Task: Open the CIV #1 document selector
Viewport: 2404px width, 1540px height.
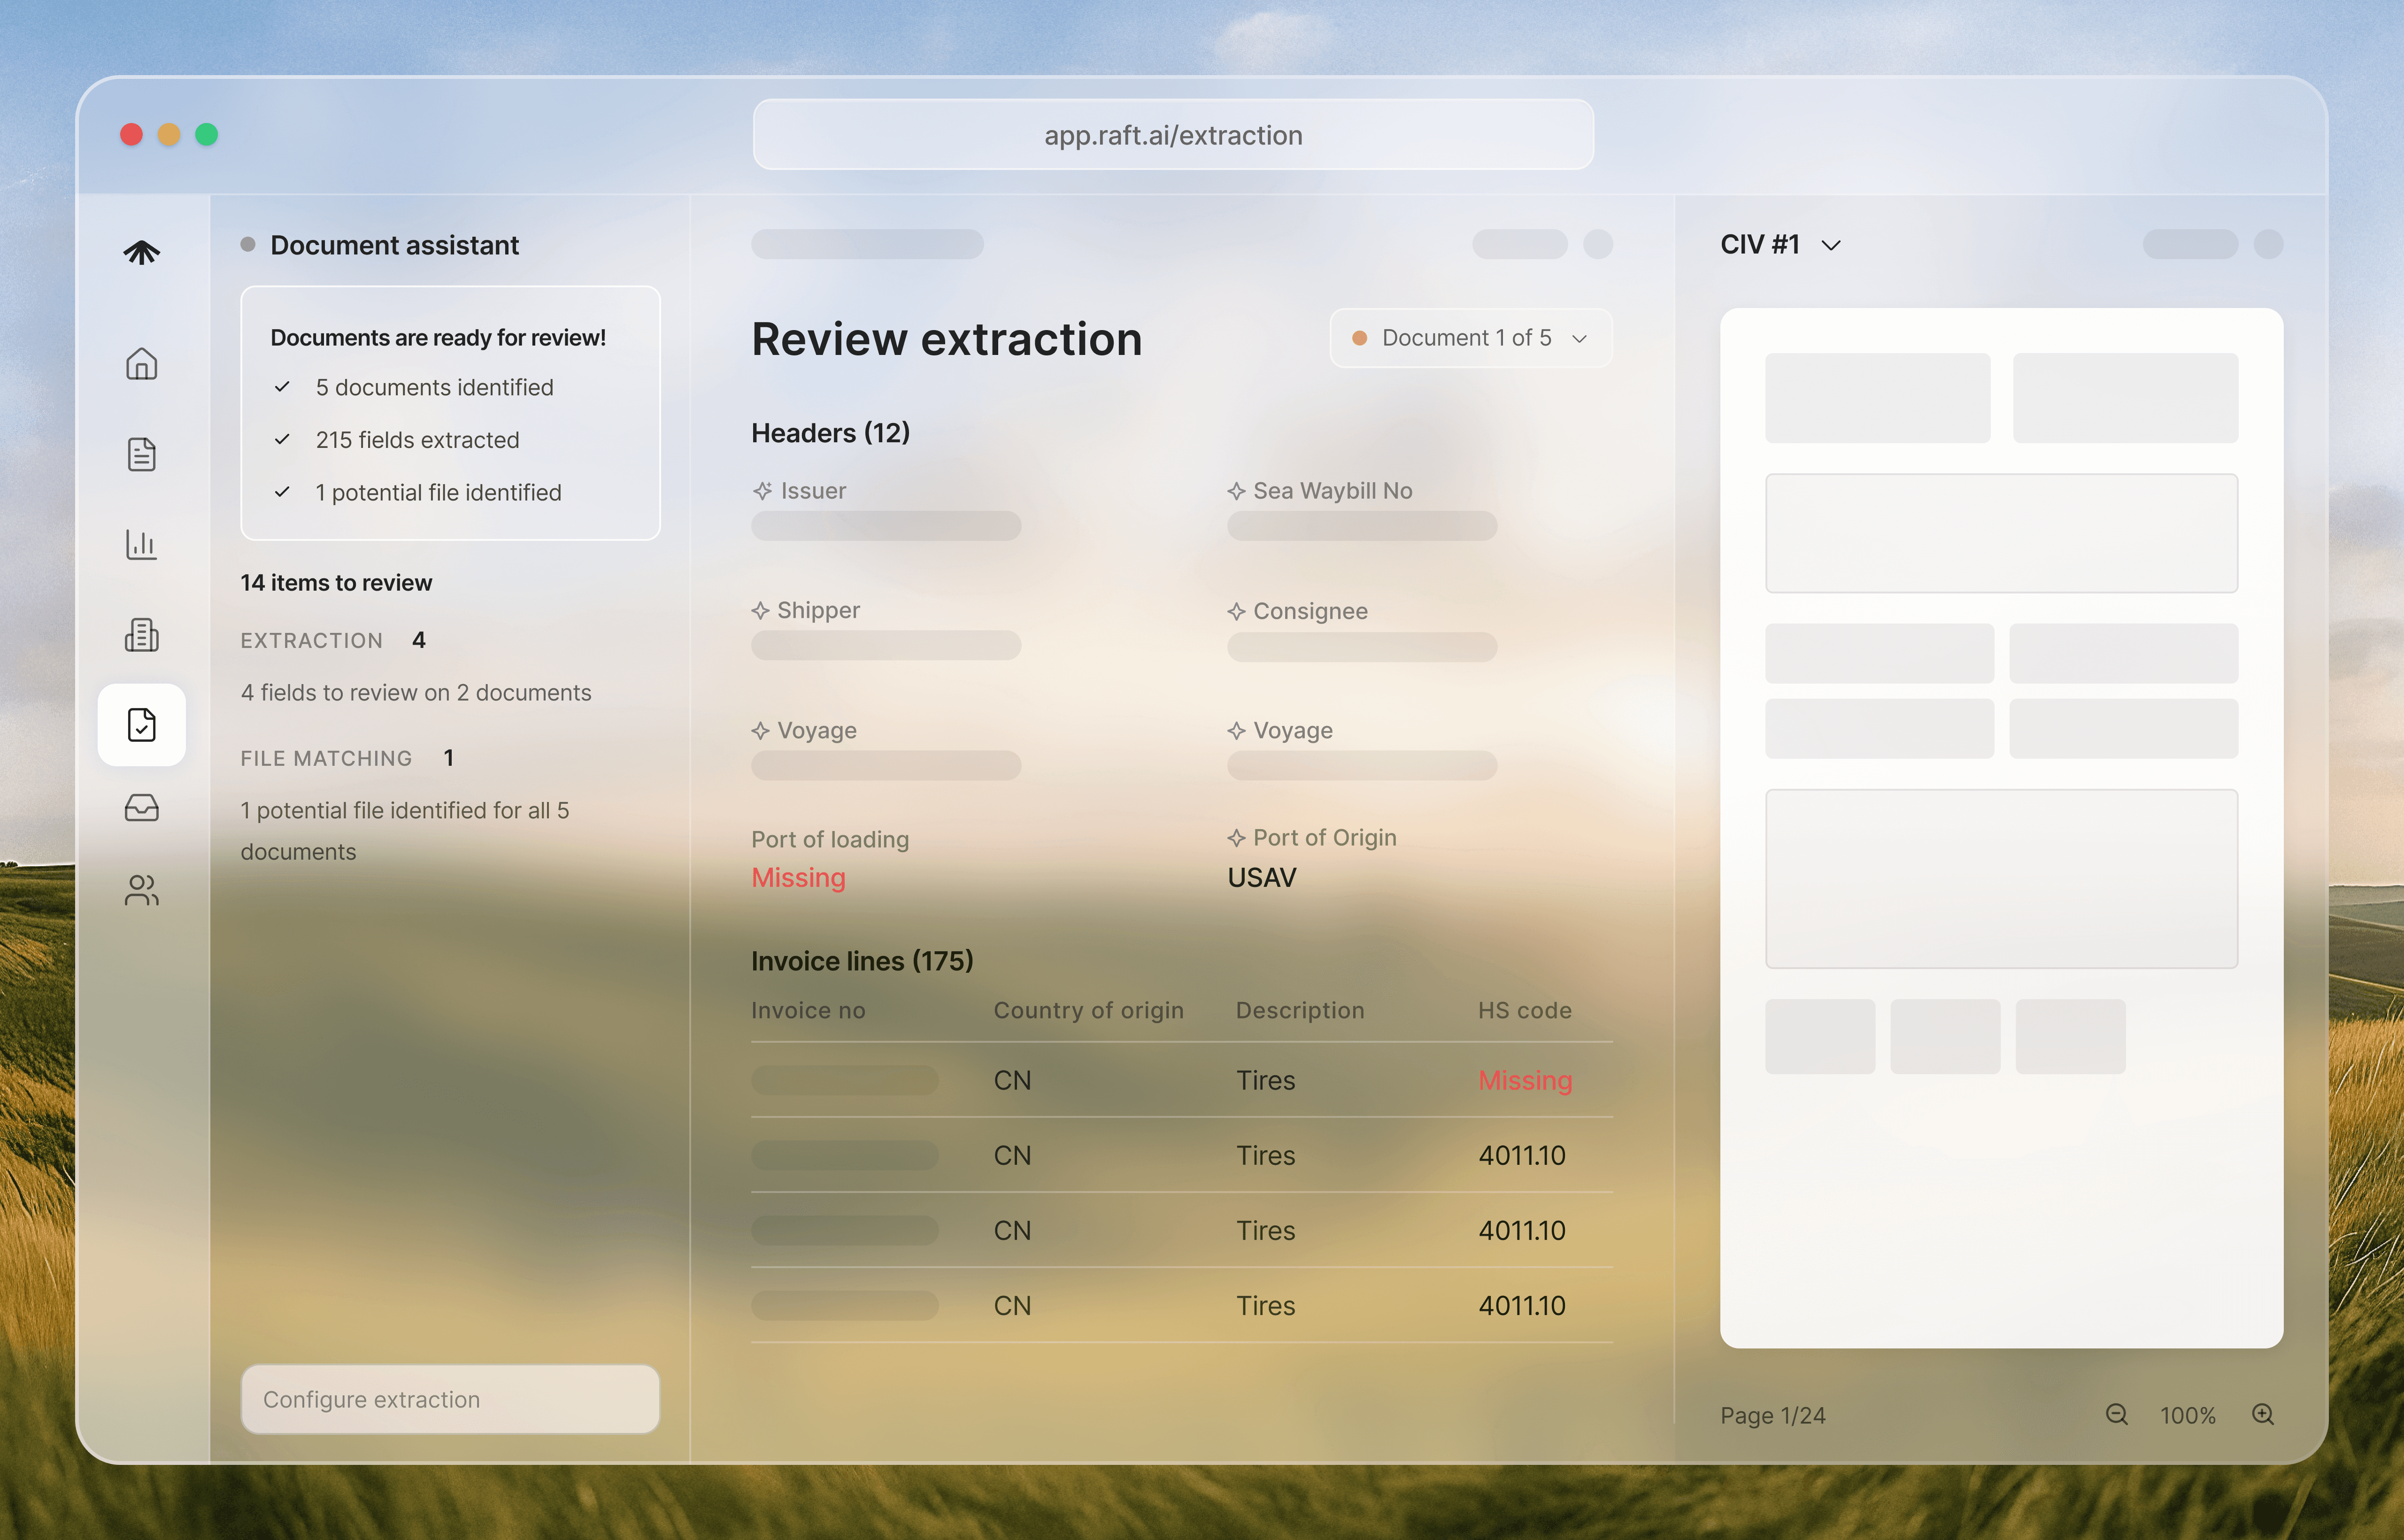Action: (1780, 245)
